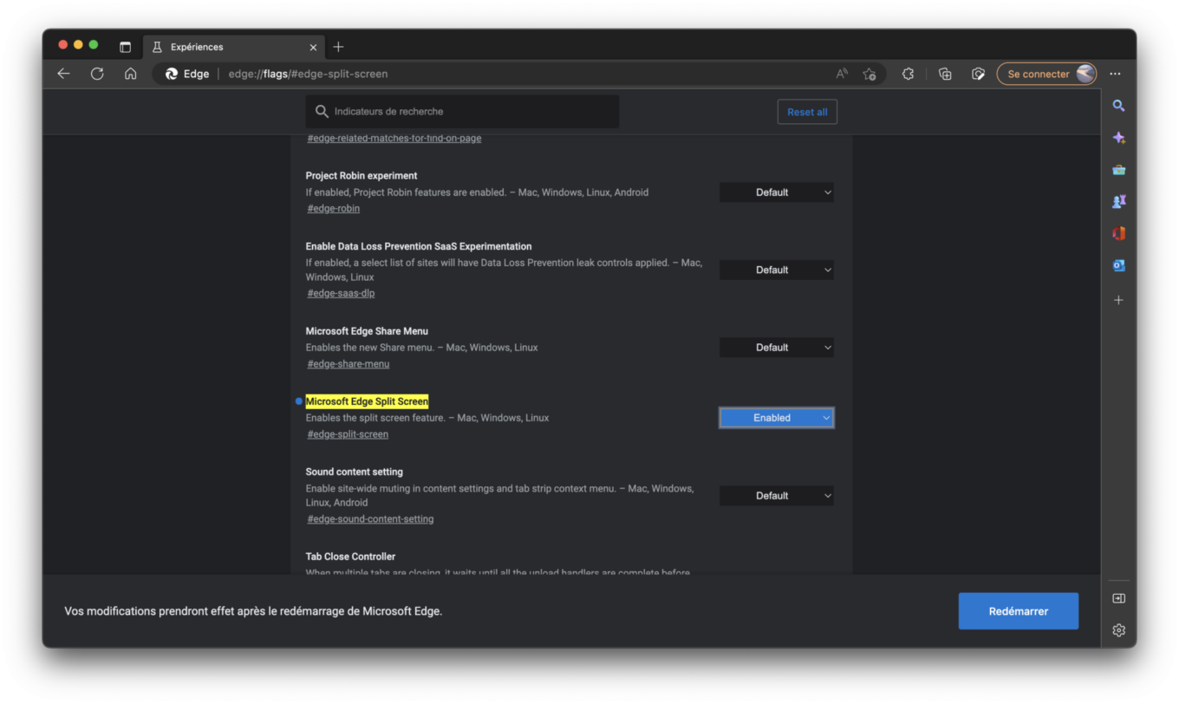Open Microsoft Edge Split Screen Enabled dropdown
Image resolution: width=1179 pixels, height=704 pixels.
click(776, 418)
